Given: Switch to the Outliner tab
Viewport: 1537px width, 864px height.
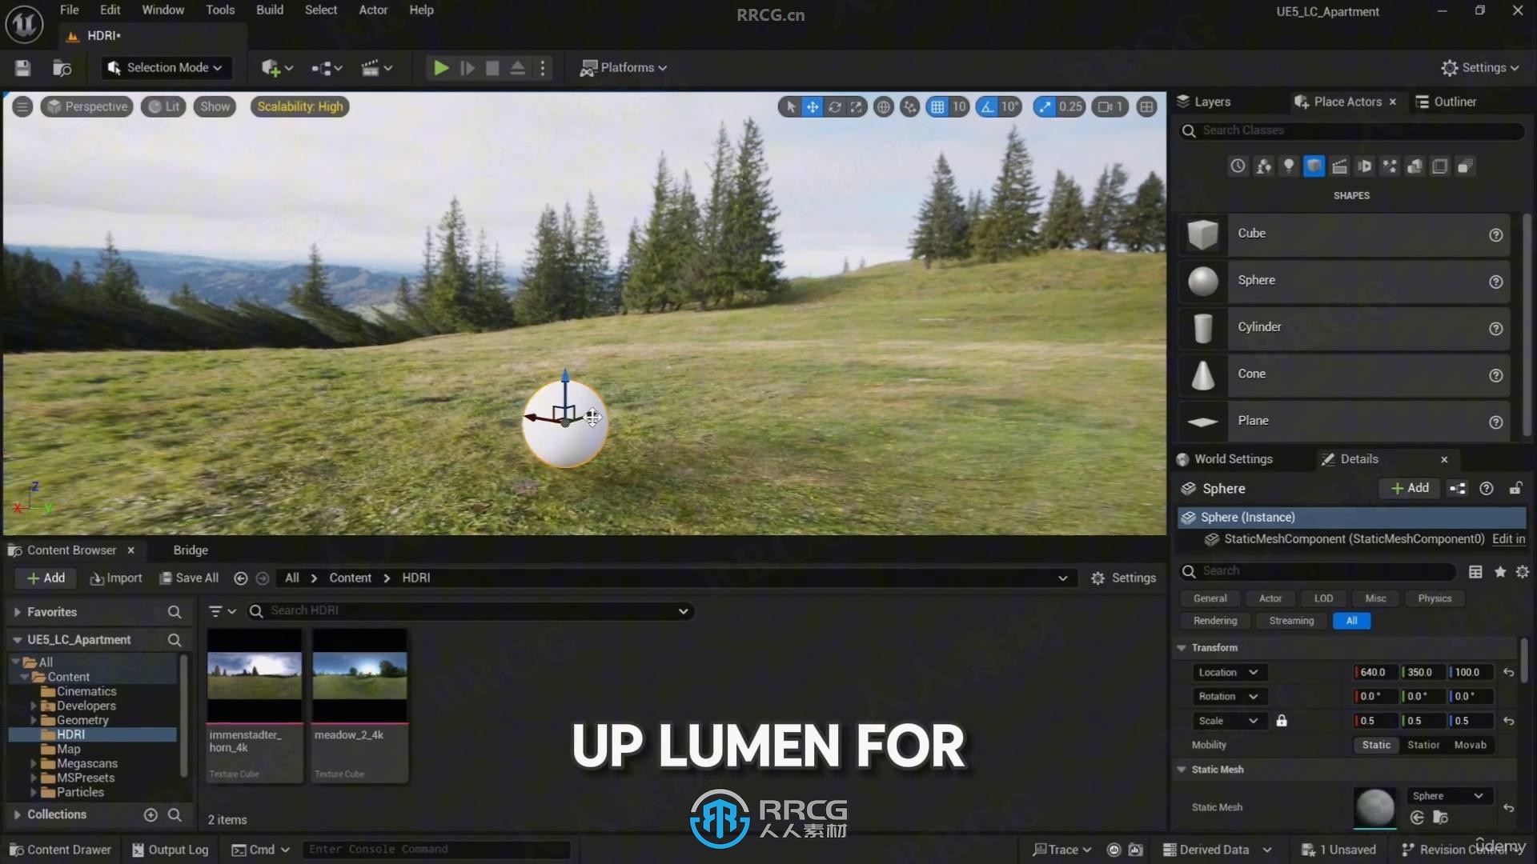Looking at the screenshot, I should 1446,102.
